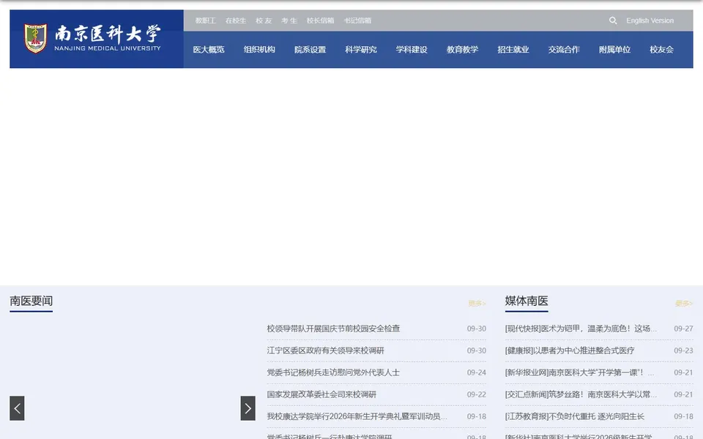The image size is (703, 439).
Task: Go to previous news slide arrow
Action: point(17,408)
